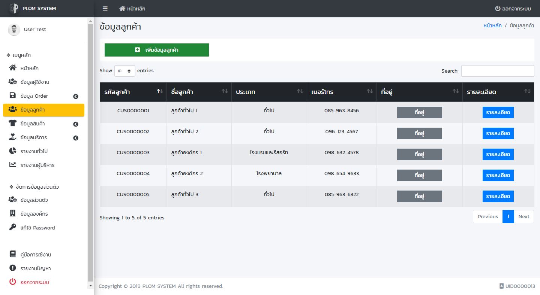Open the คู่มือการใช้งาน book icon in sidebar
This screenshot has height=295, width=540.
click(13, 254)
